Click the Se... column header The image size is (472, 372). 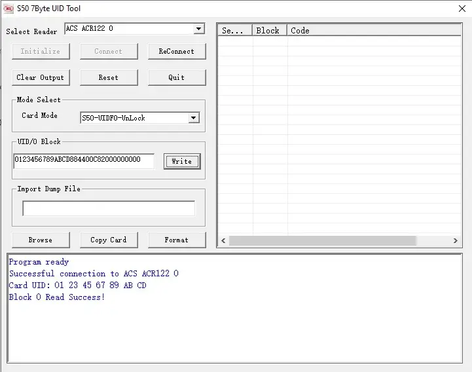[x=234, y=30]
